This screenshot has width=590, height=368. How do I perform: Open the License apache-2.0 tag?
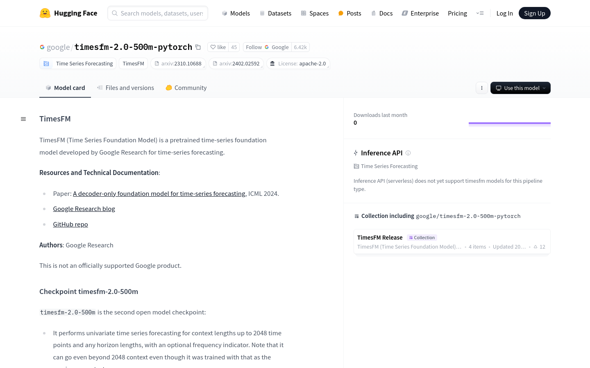pyautogui.click(x=298, y=63)
